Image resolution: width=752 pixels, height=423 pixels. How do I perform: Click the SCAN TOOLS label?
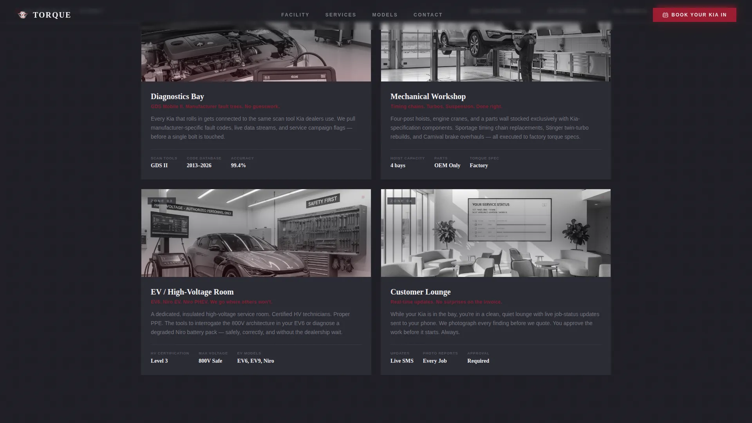tap(164, 158)
